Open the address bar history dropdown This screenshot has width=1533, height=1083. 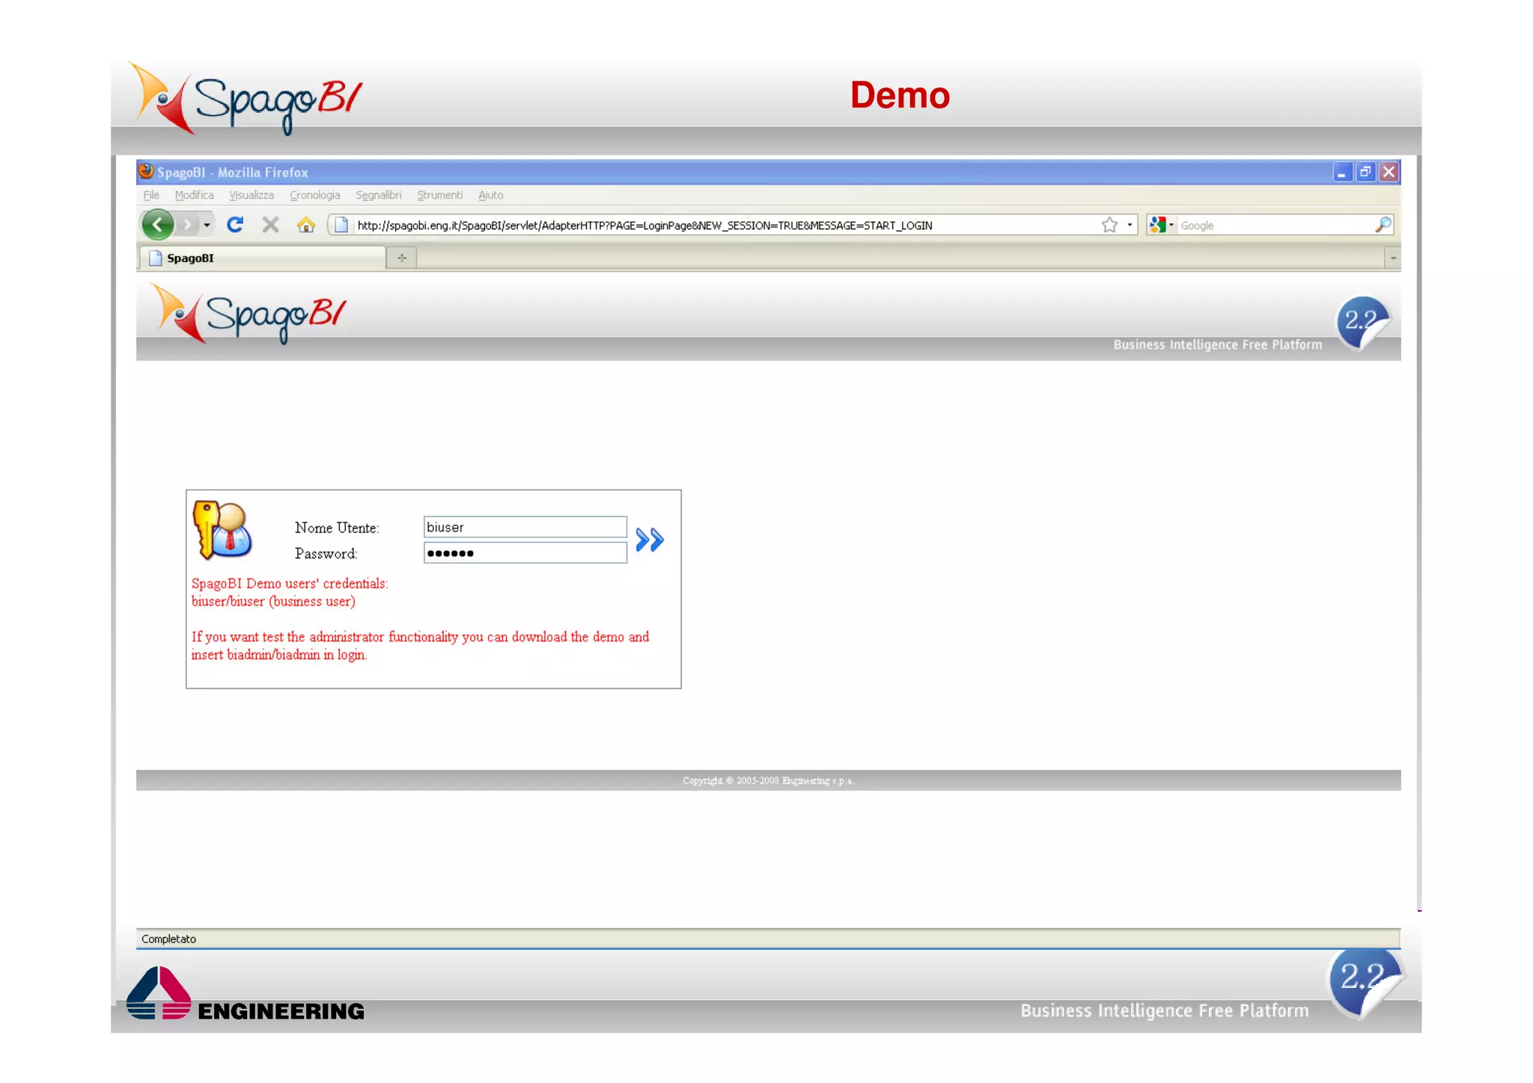(1130, 225)
